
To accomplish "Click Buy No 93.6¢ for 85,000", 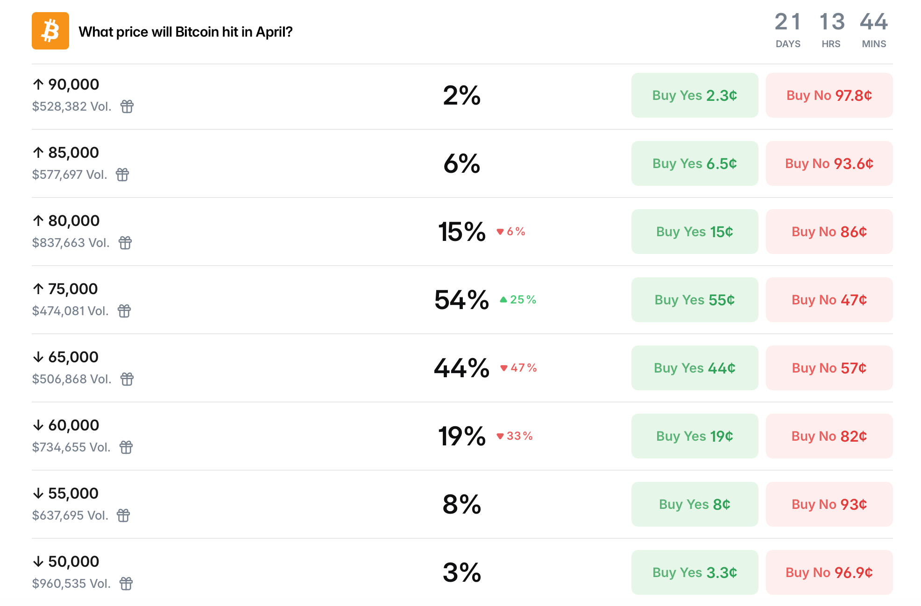I will tap(829, 163).
